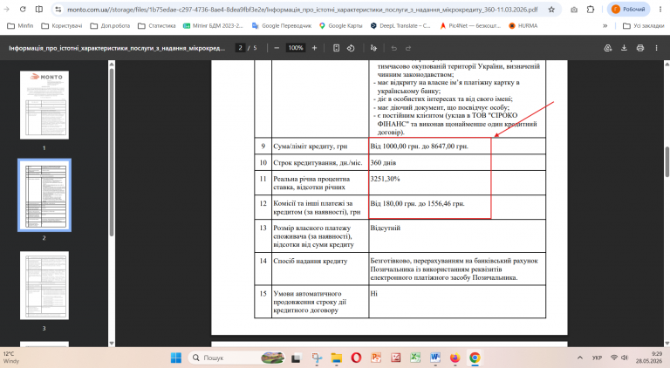Open the PDF viewer more-actions menu
The height and width of the screenshot is (368, 670).
(x=656, y=48)
